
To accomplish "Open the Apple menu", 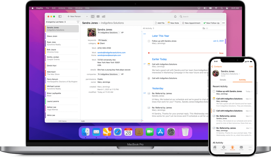I will [32, 8].
